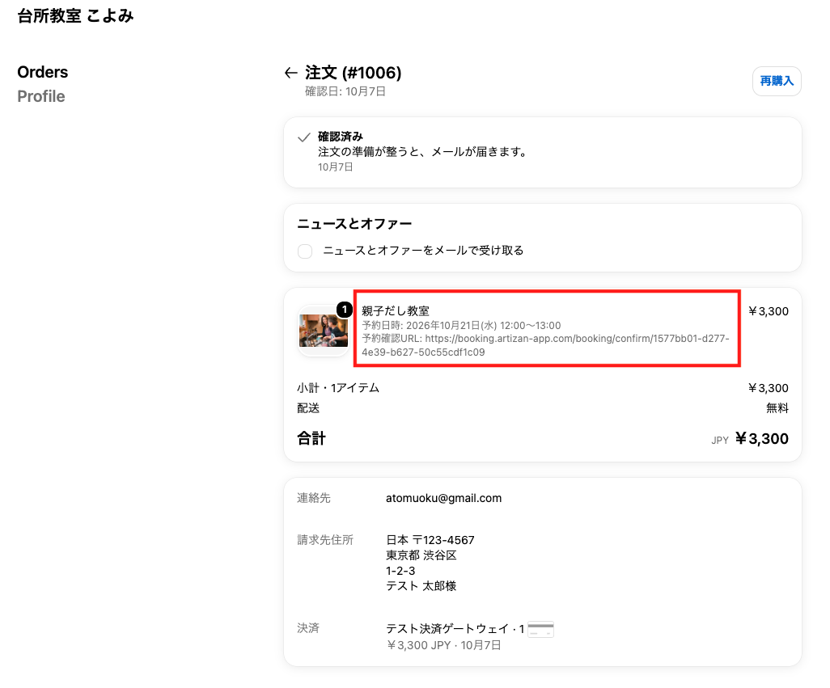The height and width of the screenshot is (688, 830).
Task: Open the Orders section in sidebar
Action: pyautogui.click(x=43, y=72)
